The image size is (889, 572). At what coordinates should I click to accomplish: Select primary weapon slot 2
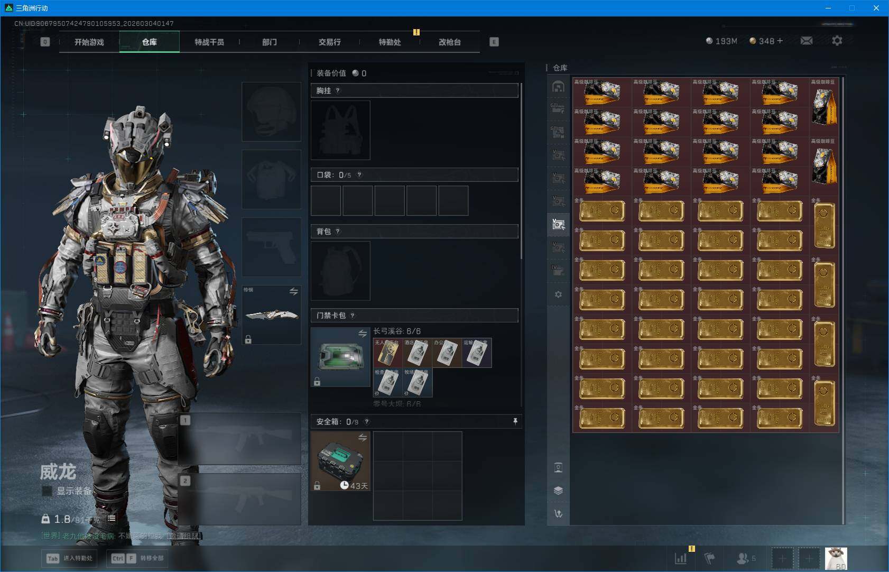pos(240,499)
